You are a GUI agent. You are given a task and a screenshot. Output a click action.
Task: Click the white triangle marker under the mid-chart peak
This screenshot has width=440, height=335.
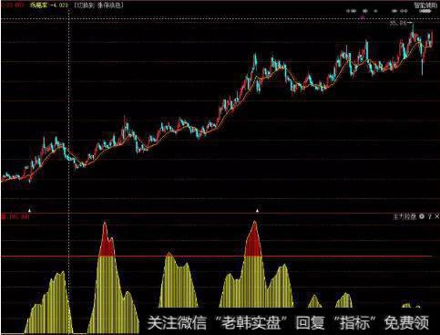click(x=257, y=210)
